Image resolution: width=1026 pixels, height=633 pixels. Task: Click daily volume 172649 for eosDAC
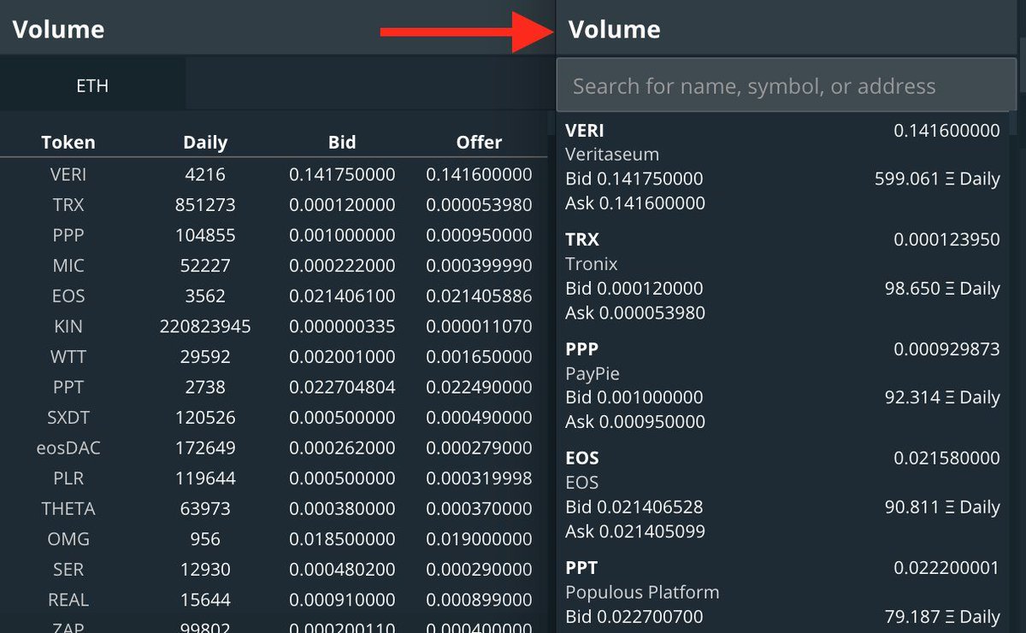click(x=205, y=448)
